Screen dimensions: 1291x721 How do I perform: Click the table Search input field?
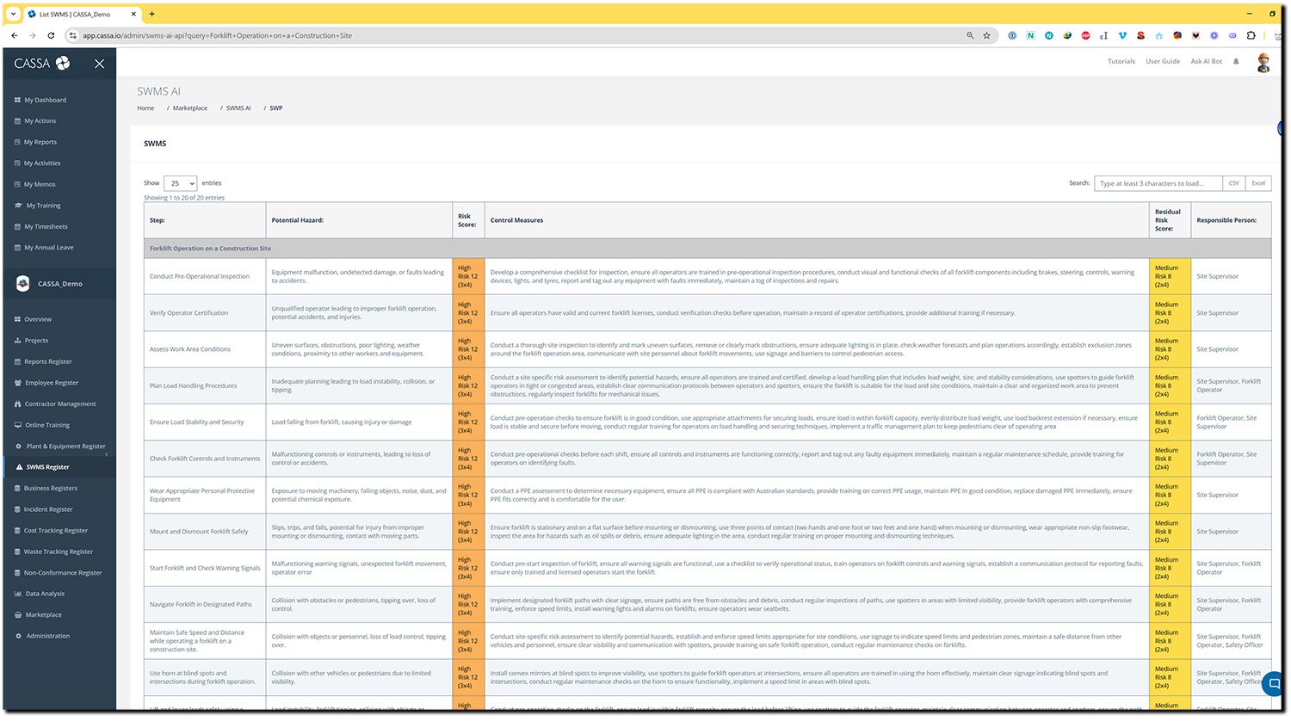point(1158,183)
